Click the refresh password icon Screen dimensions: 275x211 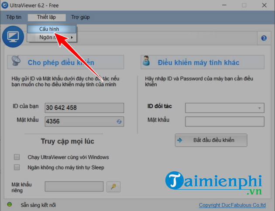[119, 122]
